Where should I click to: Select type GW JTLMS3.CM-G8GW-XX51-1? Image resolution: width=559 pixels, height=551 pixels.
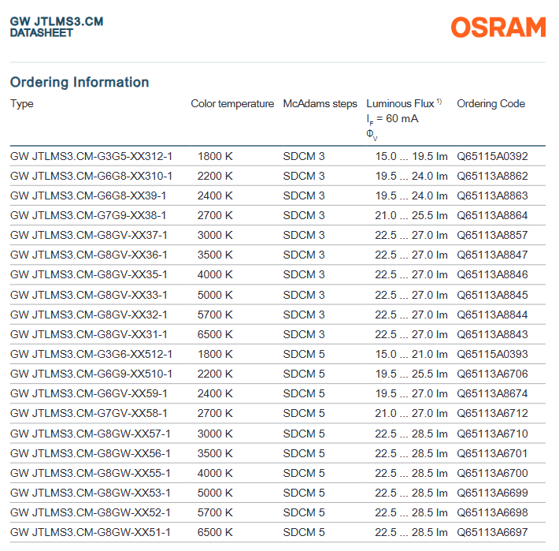tap(91, 532)
